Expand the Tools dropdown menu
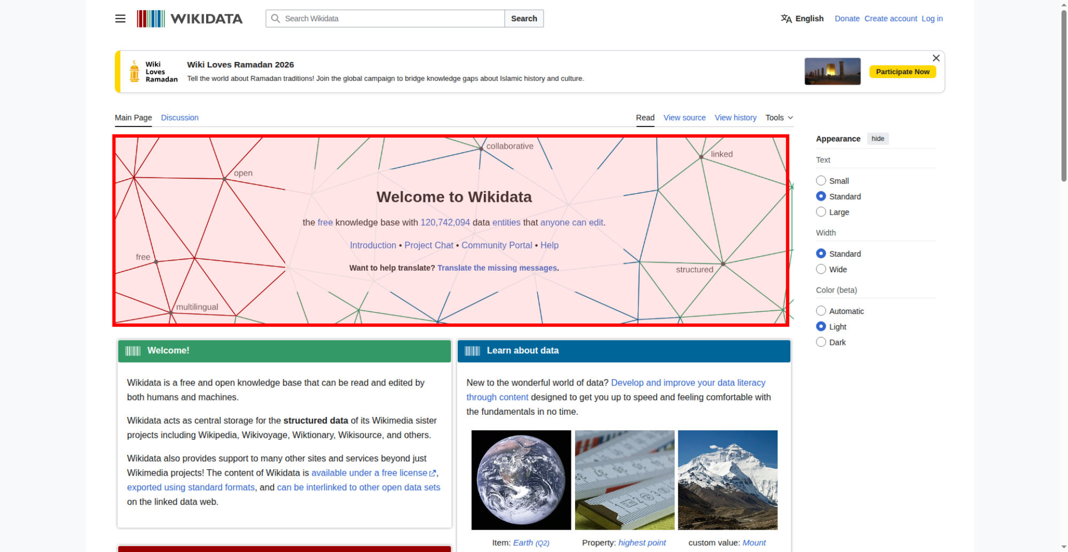 pos(779,117)
